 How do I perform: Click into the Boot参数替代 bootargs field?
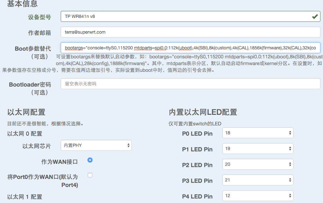coord(190,48)
